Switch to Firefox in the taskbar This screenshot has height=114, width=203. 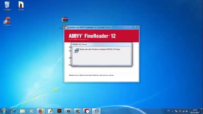point(41,111)
